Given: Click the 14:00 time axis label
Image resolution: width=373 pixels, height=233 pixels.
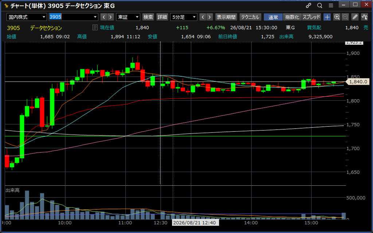Looking at the screenshot, I should point(251,222).
